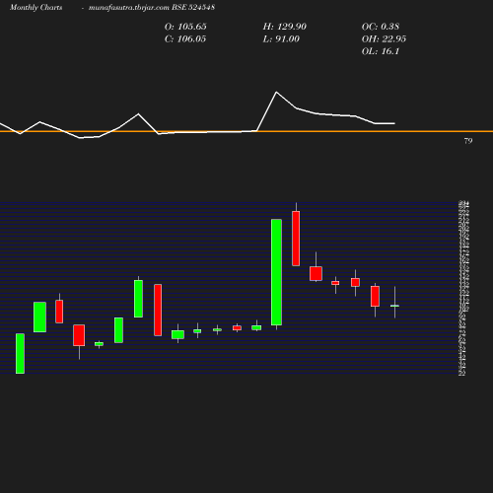Viewport: 493px width, 493px height.
Task: Select the 'OH: 22.95' reading
Action: (x=384, y=39)
